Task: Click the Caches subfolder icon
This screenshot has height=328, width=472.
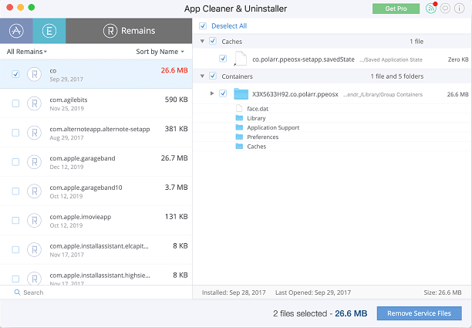Action: tap(239, 147)
